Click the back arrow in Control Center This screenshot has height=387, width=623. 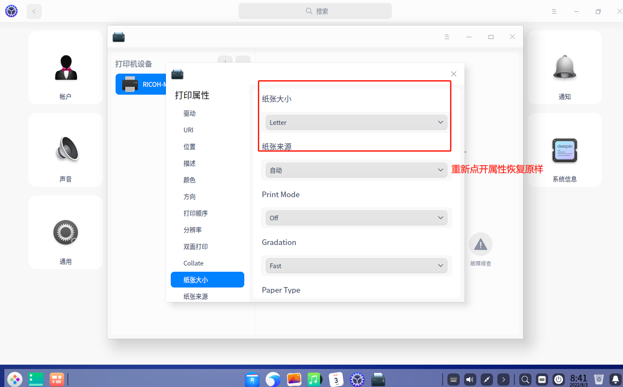click(34, 11)
